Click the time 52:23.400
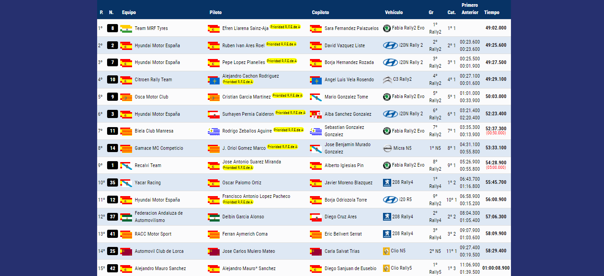604x276 pixels. click(x=496, y=114)
